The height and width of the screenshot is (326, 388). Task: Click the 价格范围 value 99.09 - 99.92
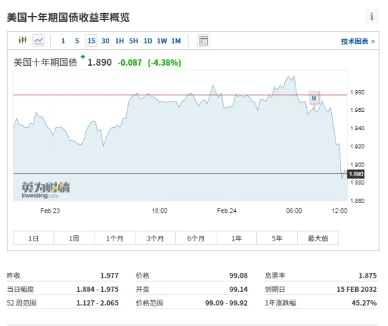pyautogui.click(x=226, y=303)
